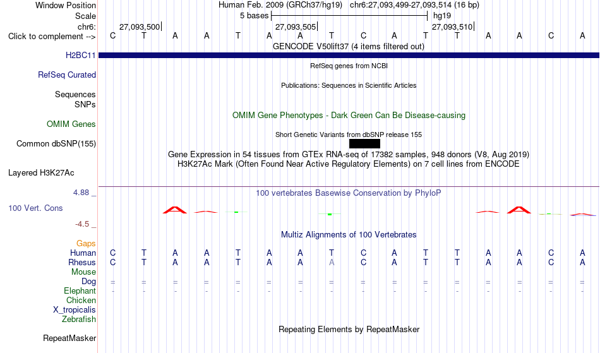Click the first tall red PhyloP peak
Screen dimensions: 600x353
coord(175,210)
